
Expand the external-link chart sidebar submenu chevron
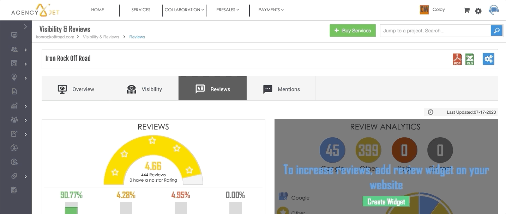coord(26,134)
